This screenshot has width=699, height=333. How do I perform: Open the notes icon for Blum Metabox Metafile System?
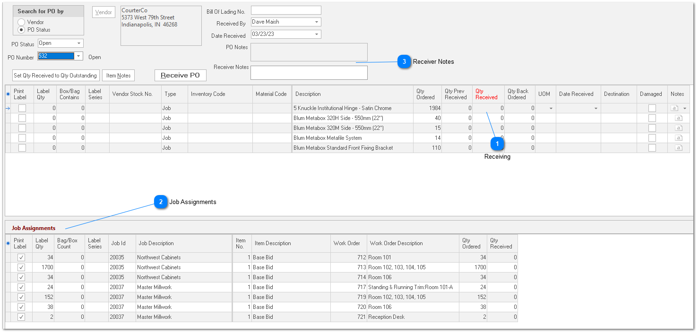click(679, 137)
